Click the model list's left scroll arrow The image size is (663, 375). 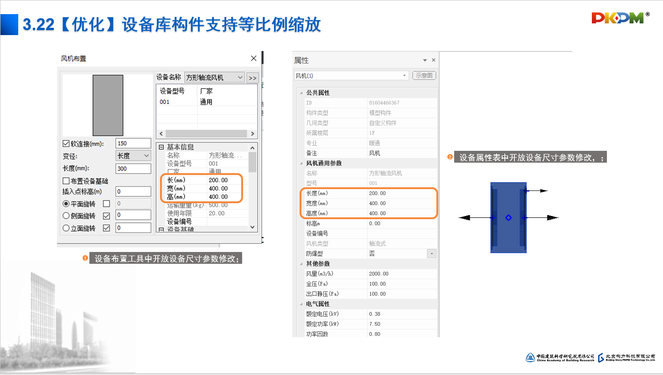pos(161,134)
